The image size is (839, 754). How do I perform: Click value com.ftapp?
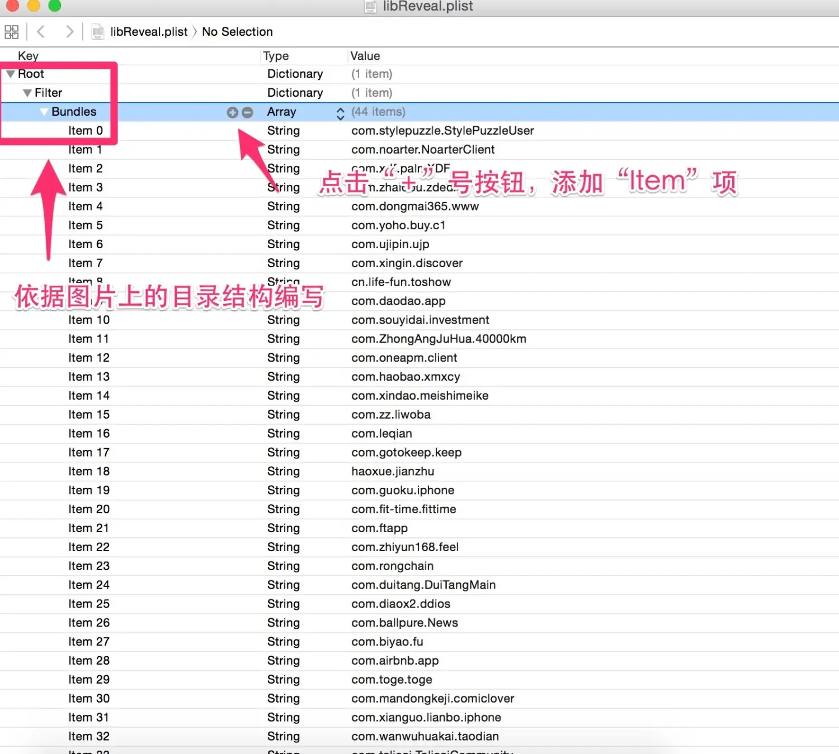379,529
